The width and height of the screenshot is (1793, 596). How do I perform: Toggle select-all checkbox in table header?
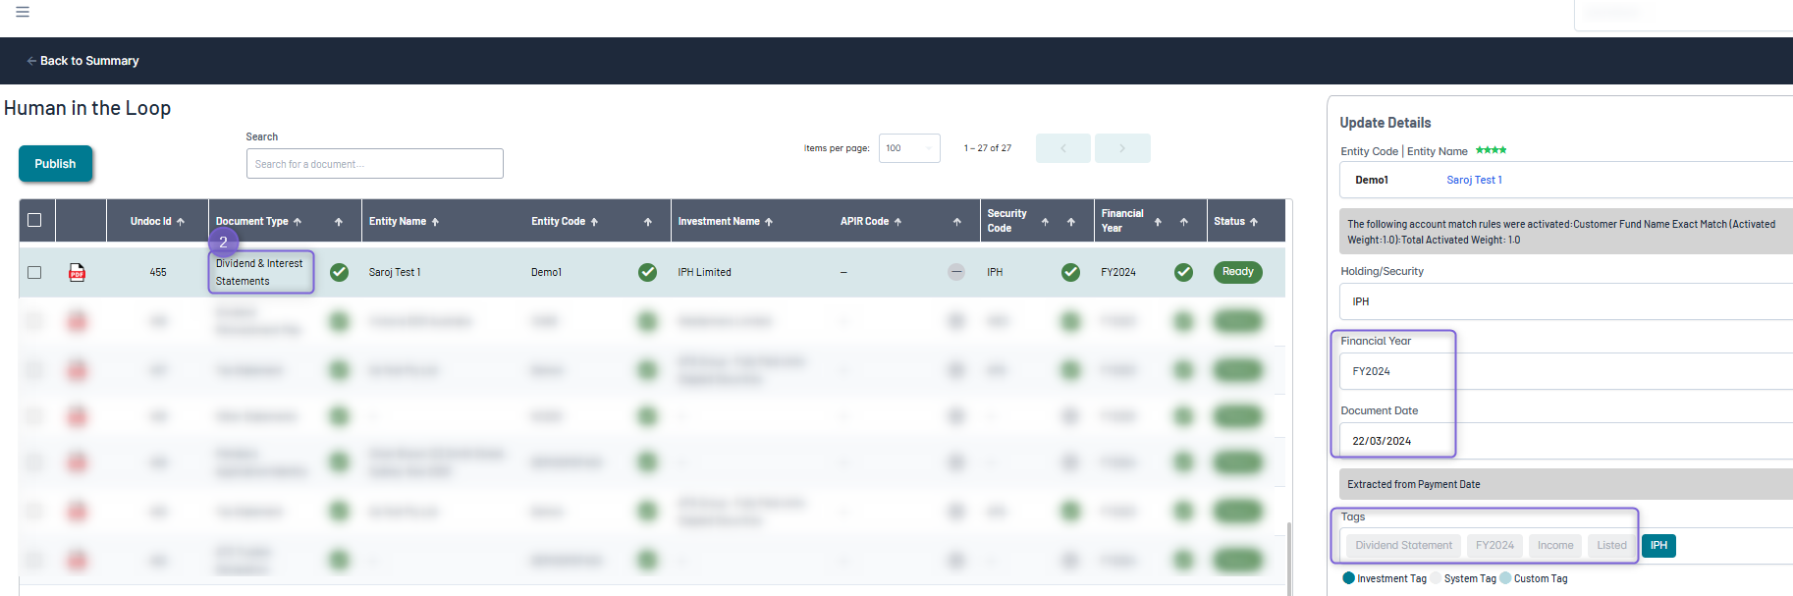tap(34, 220)
